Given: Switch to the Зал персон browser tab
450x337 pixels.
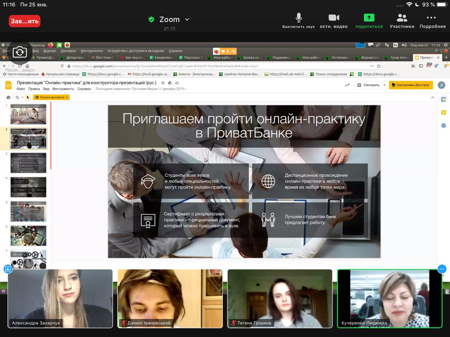Looking at the screenshot, I should [x=132, y=58].
